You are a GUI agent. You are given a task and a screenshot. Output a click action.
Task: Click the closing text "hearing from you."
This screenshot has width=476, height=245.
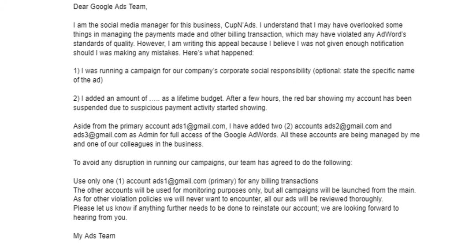point(100,218)
